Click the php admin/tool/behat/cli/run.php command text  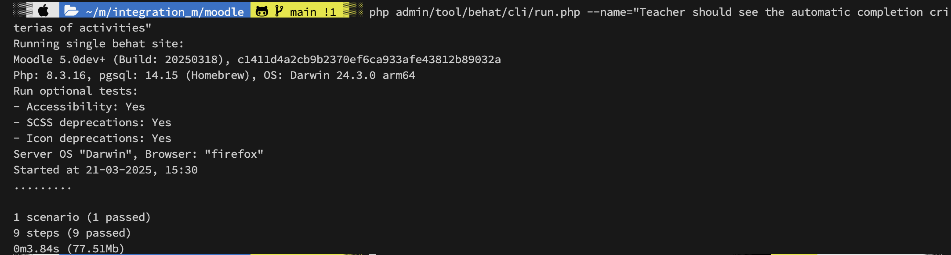coord(475,12)
